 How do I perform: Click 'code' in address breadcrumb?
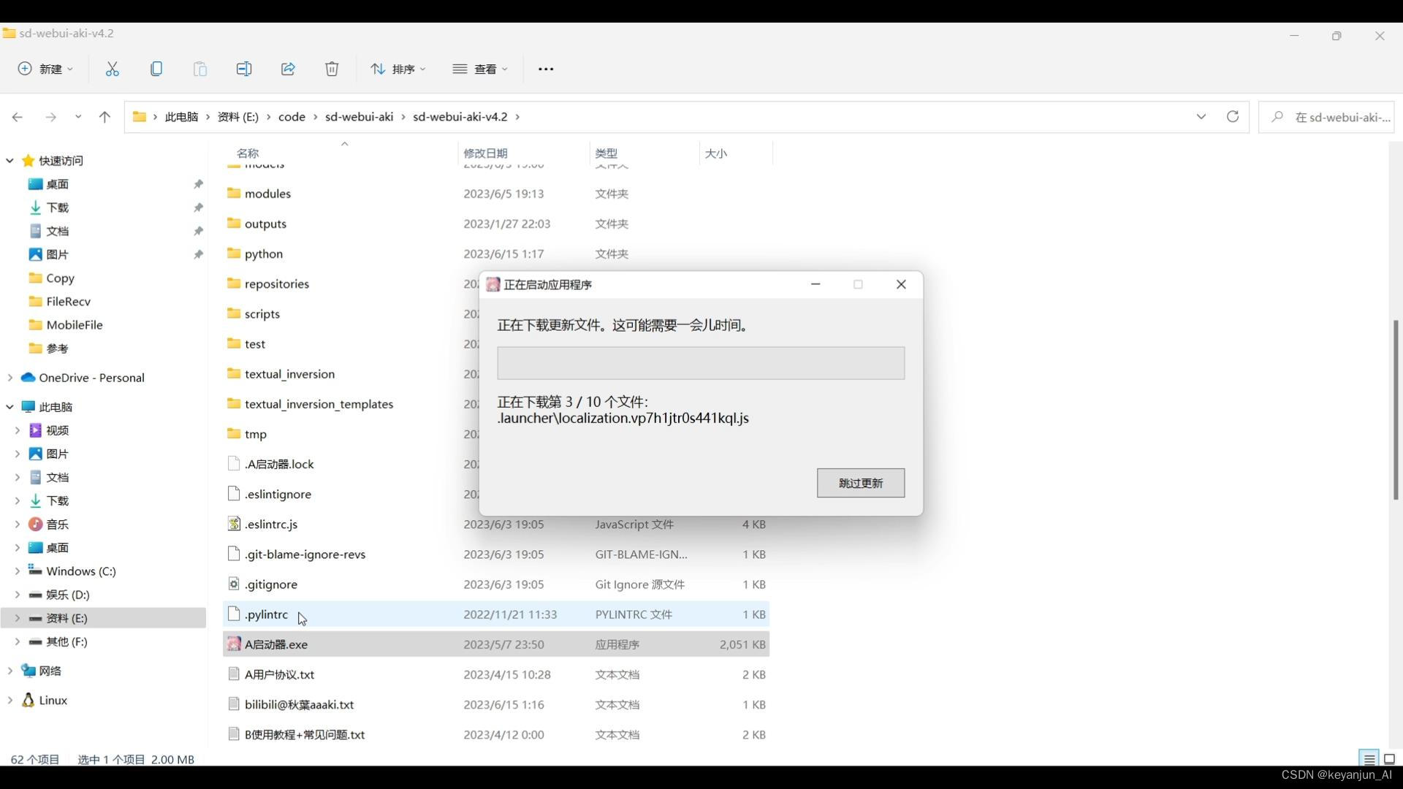click(x=292, y=117)
